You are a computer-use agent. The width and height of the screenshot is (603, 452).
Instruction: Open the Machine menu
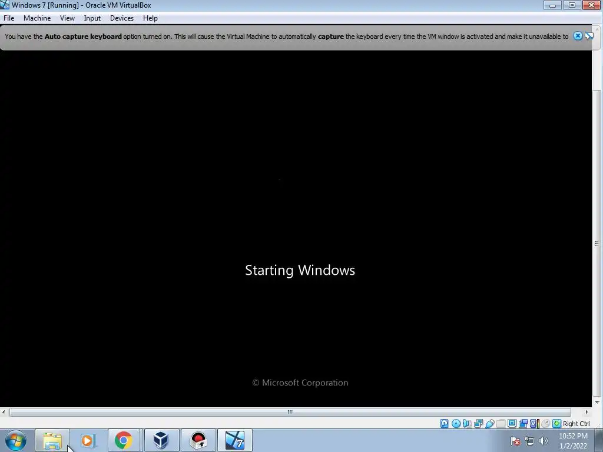coord(37,18)
